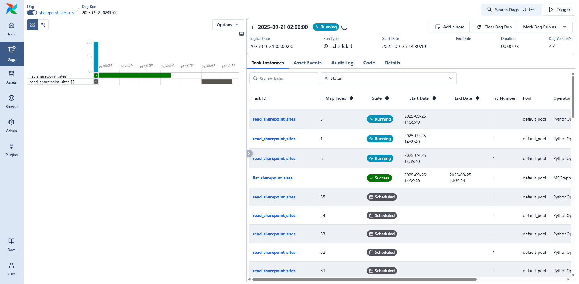Image resolution: width=579 pixels, height=284 pixels.
Task: Select list_sharepoint_sites row in grid
Action: coord(60,76)
